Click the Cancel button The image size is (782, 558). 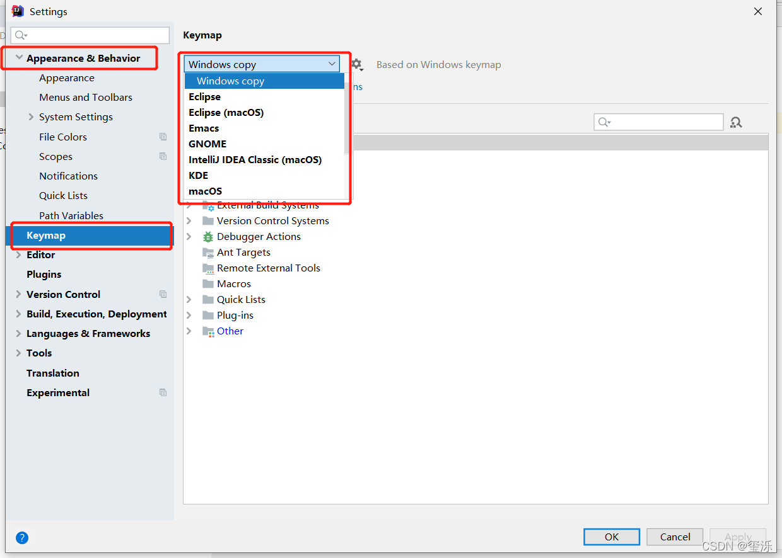point(675,537)
